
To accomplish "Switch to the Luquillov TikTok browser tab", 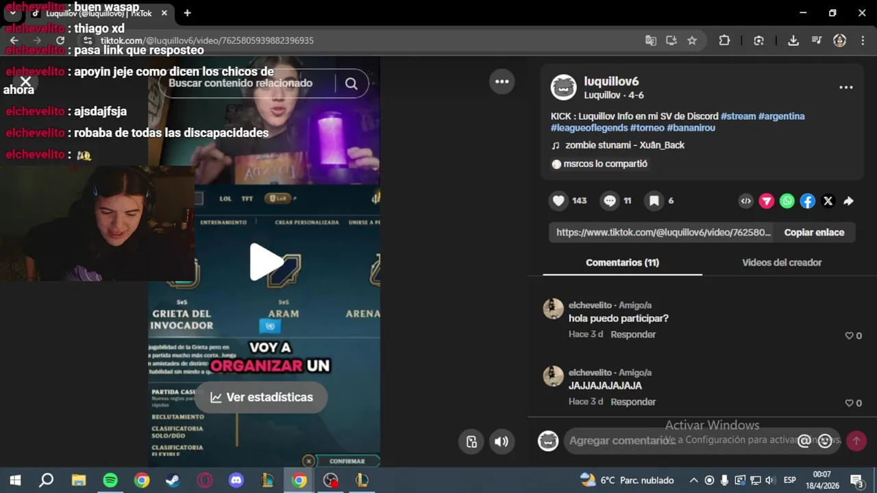I will pyautogui.click(x=99, y=13).
